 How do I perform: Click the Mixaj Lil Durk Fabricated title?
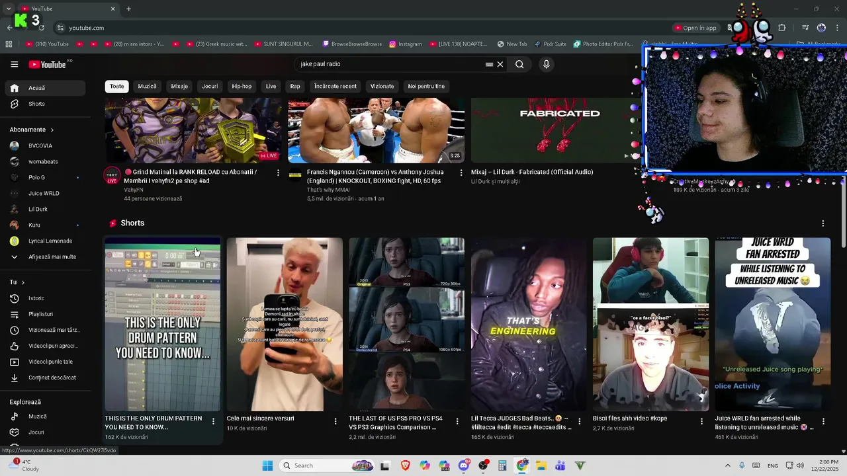tap(532, 172)
